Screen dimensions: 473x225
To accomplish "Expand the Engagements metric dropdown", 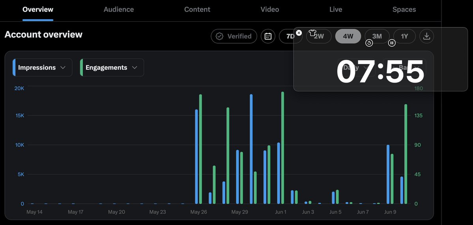I will pyautogui.click(x=112, y=67).
